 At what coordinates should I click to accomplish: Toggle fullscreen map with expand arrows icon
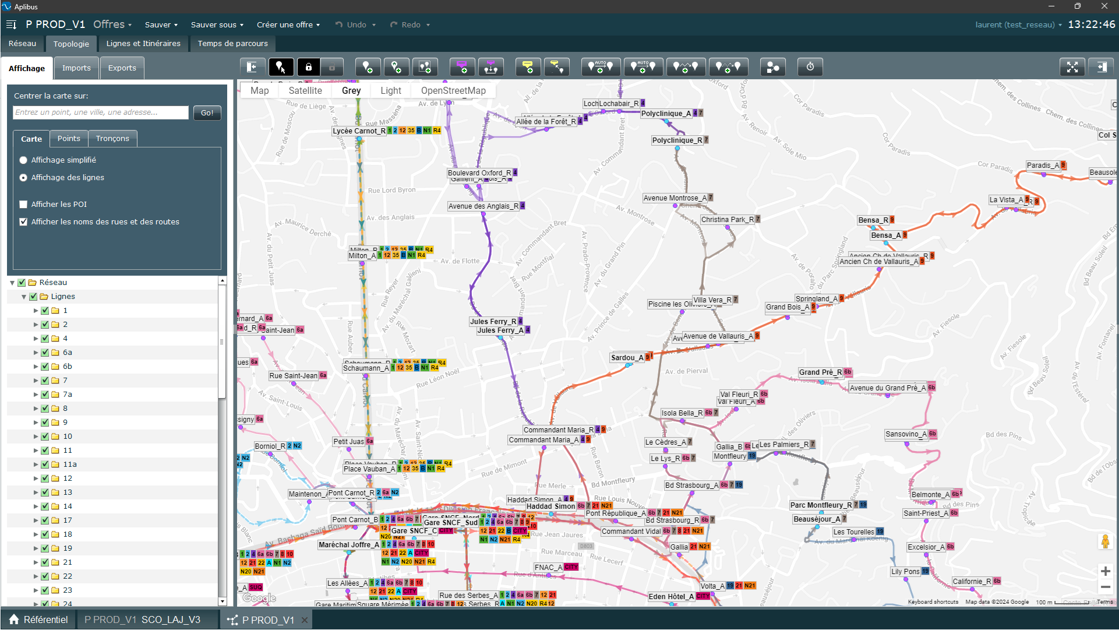click(1072, 67)
